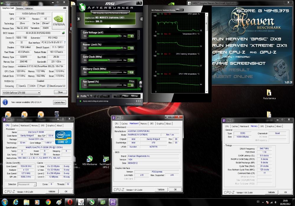This screenshot has height=206, width=295.
Task: Click the Afterburner Kombustor K icon
Action: [79, 19]
